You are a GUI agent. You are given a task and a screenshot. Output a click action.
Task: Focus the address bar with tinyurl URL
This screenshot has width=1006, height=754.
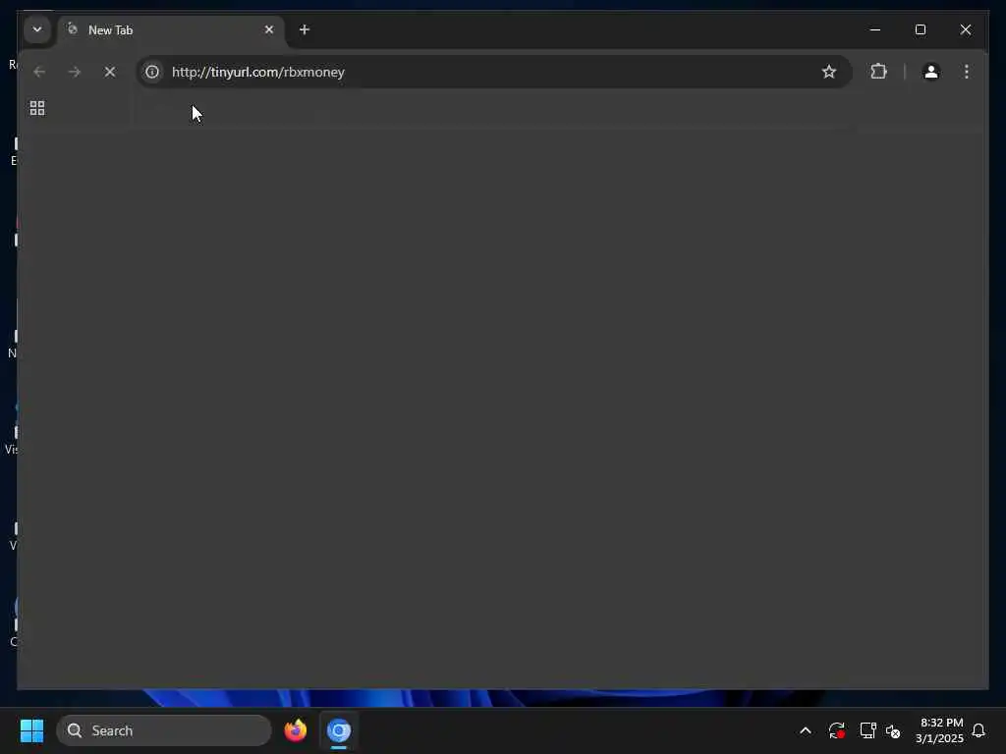click(x=493, y=72)
